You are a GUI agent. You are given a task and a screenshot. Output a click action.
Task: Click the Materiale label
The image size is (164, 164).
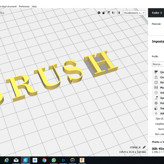point(156,24)
